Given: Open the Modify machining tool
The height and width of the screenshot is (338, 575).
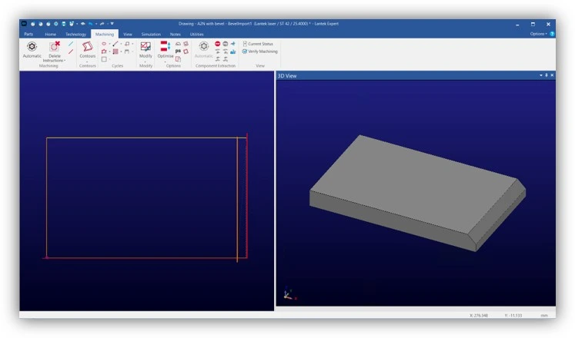Looking at the screenshot, I should click(x=145, y=49).
